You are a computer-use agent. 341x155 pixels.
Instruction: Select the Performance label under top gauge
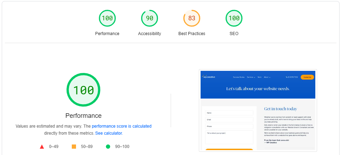(107, 34)
